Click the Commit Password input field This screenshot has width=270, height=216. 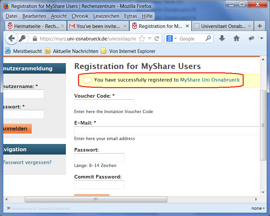point(99,184)
